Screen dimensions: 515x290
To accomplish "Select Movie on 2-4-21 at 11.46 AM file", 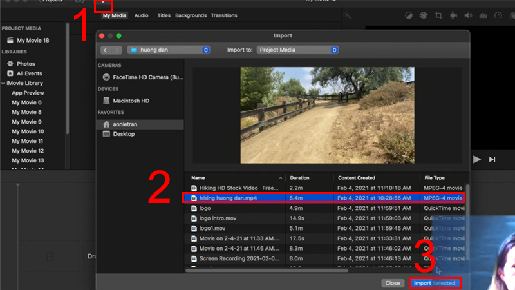I will point(325,249).
